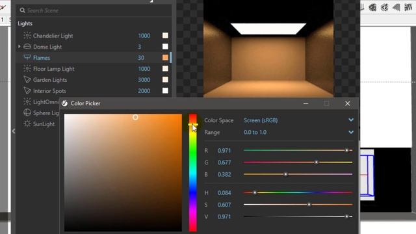Viewport: 416px width, 234px height.
Task: Click the Chandelier Light sun icon
Action: point(27,36)
